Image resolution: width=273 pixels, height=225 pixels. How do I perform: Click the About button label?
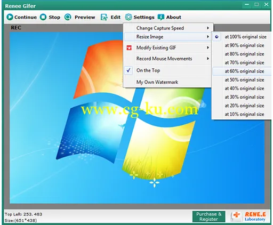(x=173, y=17)
